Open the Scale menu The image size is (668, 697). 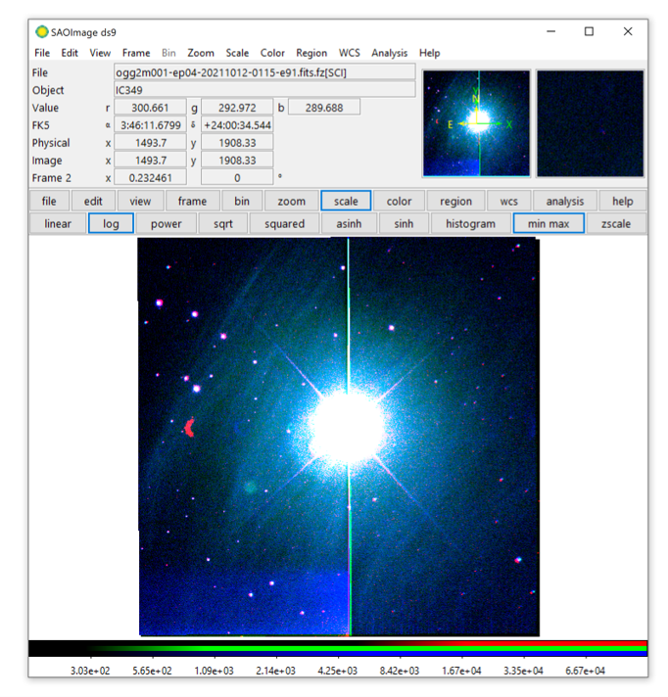[x=237, y=53]
